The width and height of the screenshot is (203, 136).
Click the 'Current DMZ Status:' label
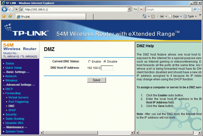66,61
